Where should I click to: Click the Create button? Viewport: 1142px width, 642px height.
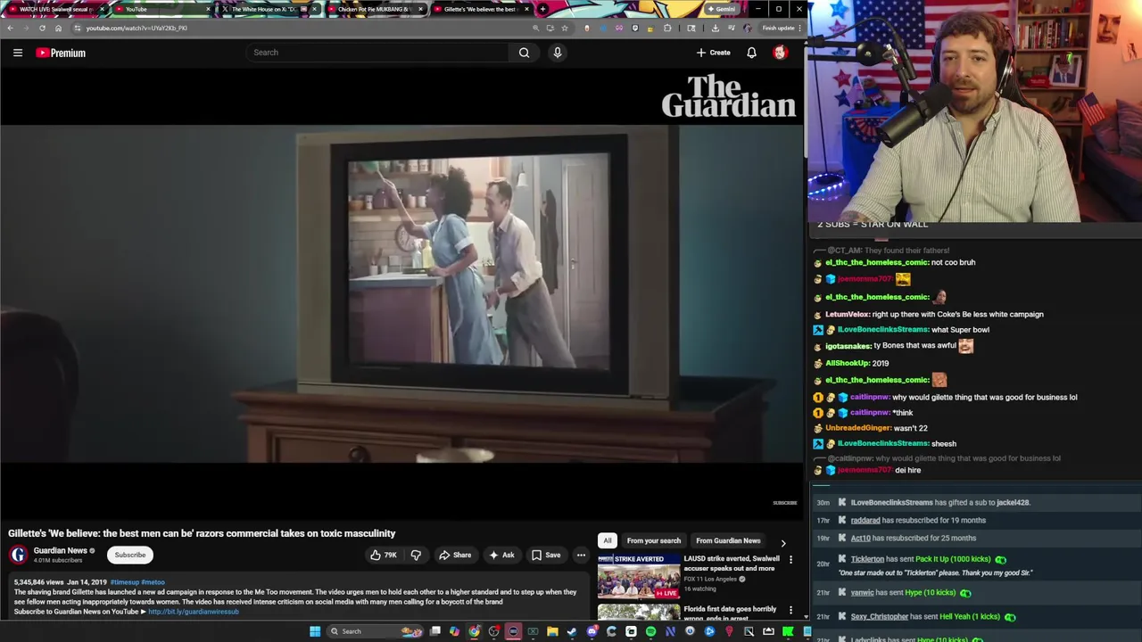click(714, 53)
